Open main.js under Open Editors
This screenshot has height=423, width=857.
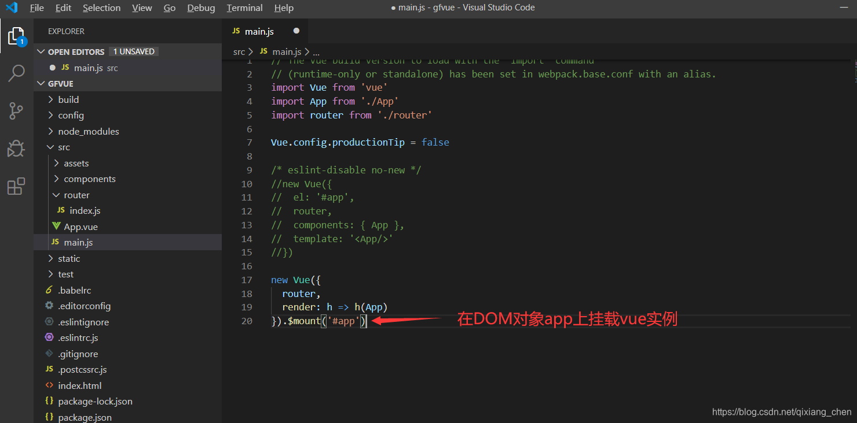pyautogui.click(x=127, y=68)
